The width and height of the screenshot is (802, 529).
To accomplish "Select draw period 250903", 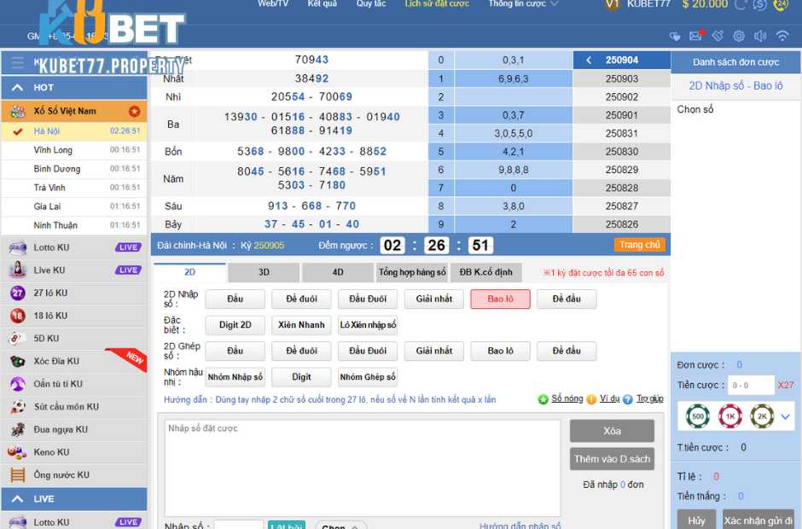I will coord(621,78).
